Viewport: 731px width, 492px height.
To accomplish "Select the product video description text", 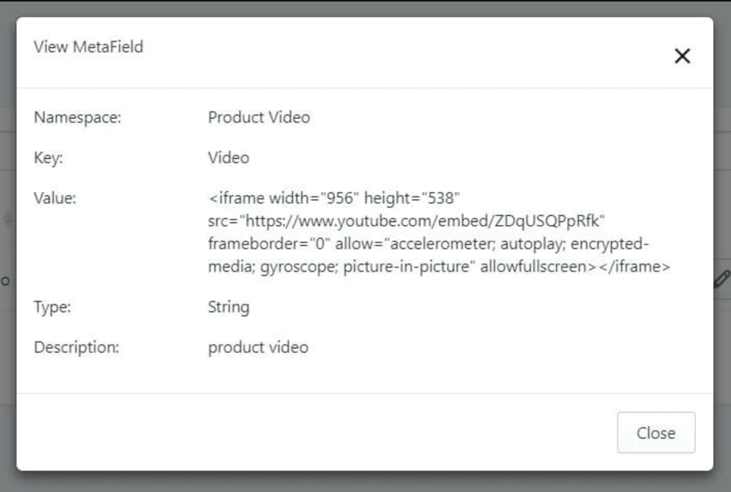I will 258,347.
